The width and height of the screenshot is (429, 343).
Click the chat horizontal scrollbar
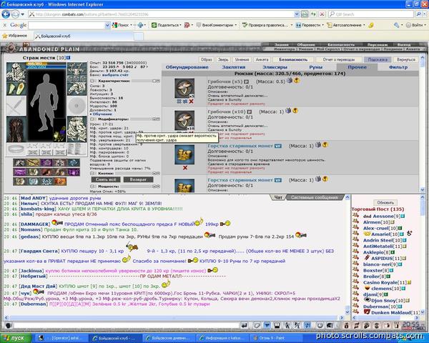pos(174,318)
